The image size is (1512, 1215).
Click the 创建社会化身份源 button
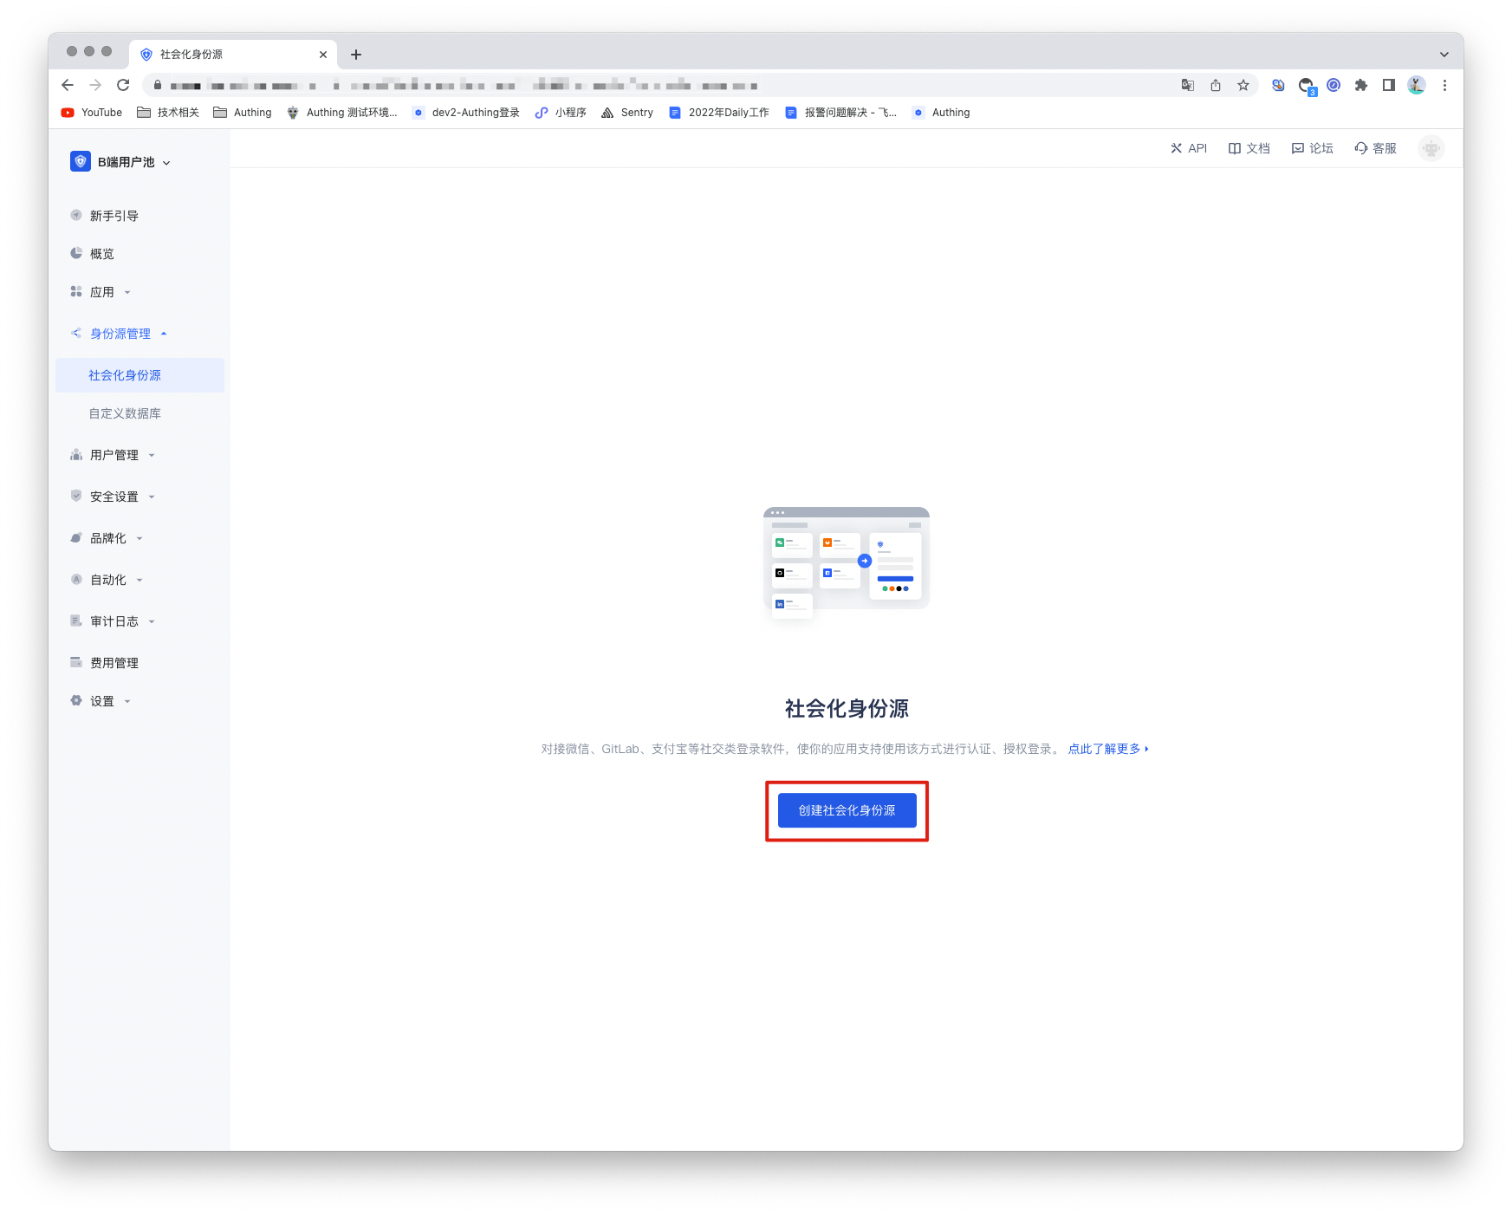847,810
